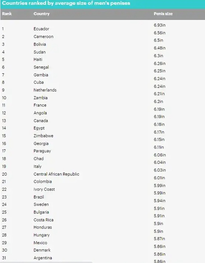Click the table title banner text

[x=66, y=3]
